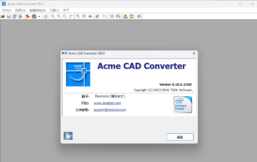Click the green home icon in toolbar
The width and height of the screenshot is (257, 162).
131,17
